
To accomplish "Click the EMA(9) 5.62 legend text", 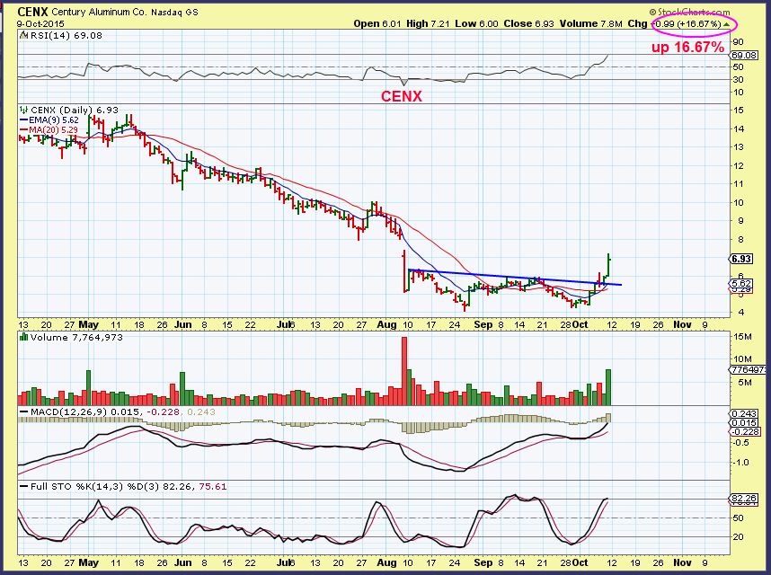I will tap(54, 119).
